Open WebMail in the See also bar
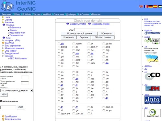 47,14
